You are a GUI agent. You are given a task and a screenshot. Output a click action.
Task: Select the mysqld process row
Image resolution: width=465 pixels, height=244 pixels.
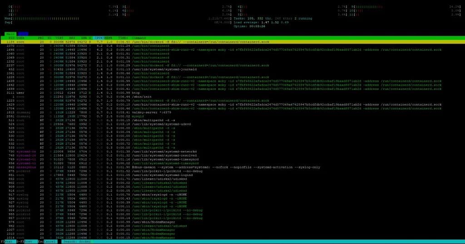coord(232,117)
